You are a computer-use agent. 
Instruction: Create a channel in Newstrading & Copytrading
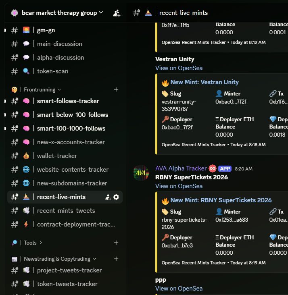coord(116,259)
